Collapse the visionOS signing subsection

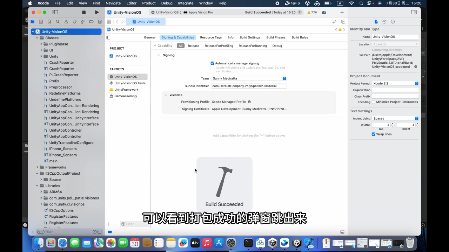[x=166, y=95]
